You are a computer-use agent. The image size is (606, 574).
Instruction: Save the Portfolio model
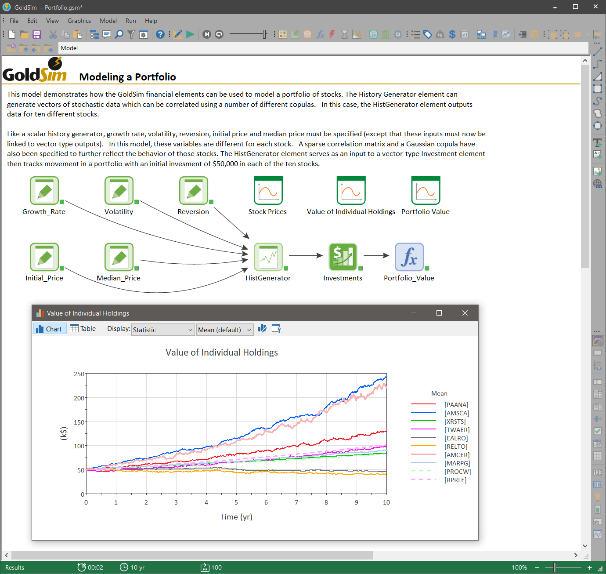pyautogui.click(x=36, y=34)
